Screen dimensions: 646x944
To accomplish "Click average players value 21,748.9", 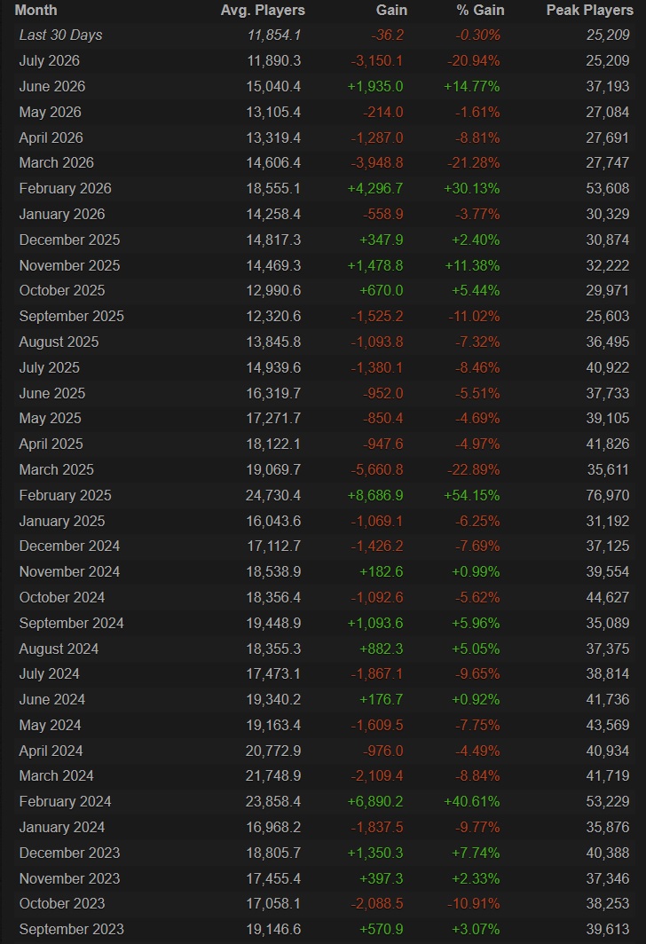I will 272,776.
